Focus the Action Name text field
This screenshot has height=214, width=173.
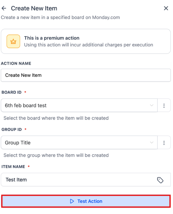[x=85, y=75]
